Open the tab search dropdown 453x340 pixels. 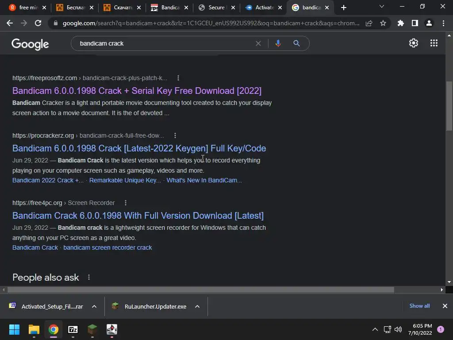pyautogui.click(x=382, y=6)
